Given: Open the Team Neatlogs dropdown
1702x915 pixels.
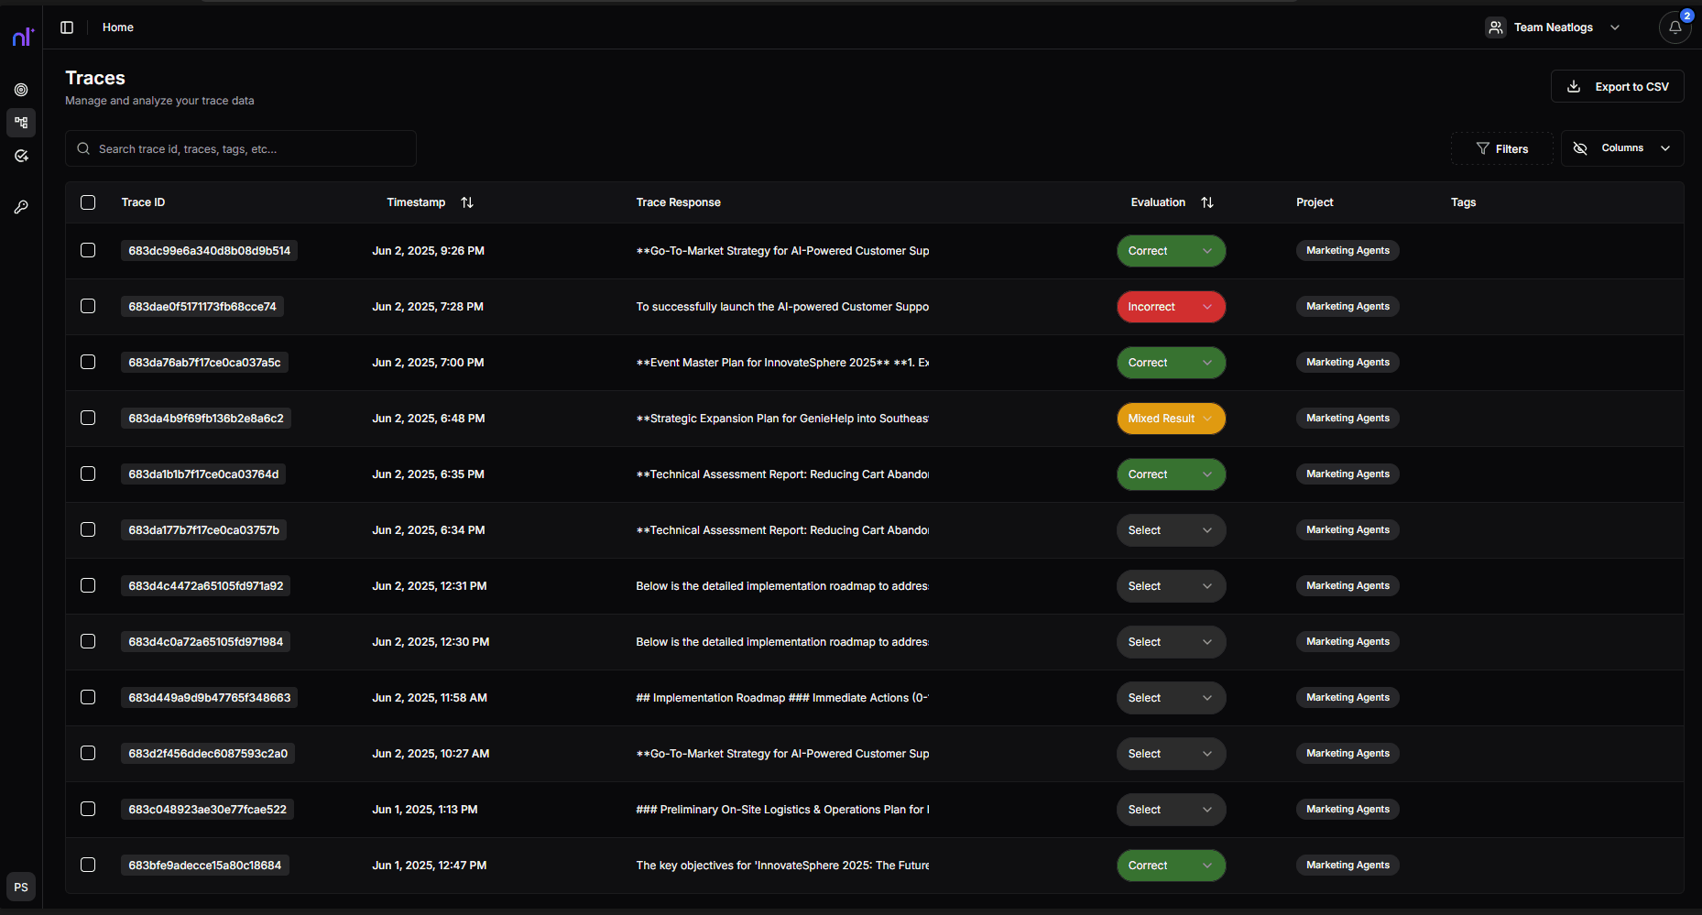Looking at the screenshot, I should point(1555,27).
